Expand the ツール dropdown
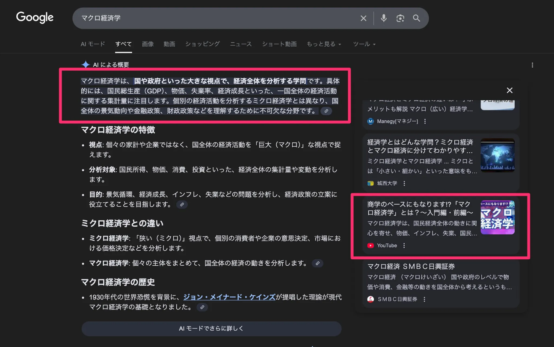The width and height of the screenshot is (554, 347). coord(364,44)
